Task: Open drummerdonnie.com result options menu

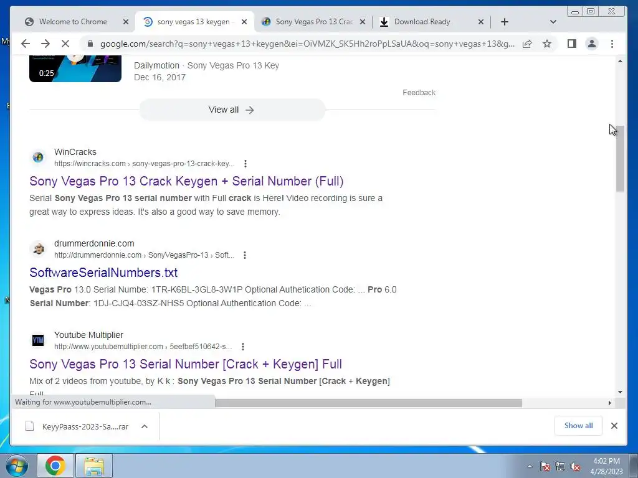Action: click(244, 255)
